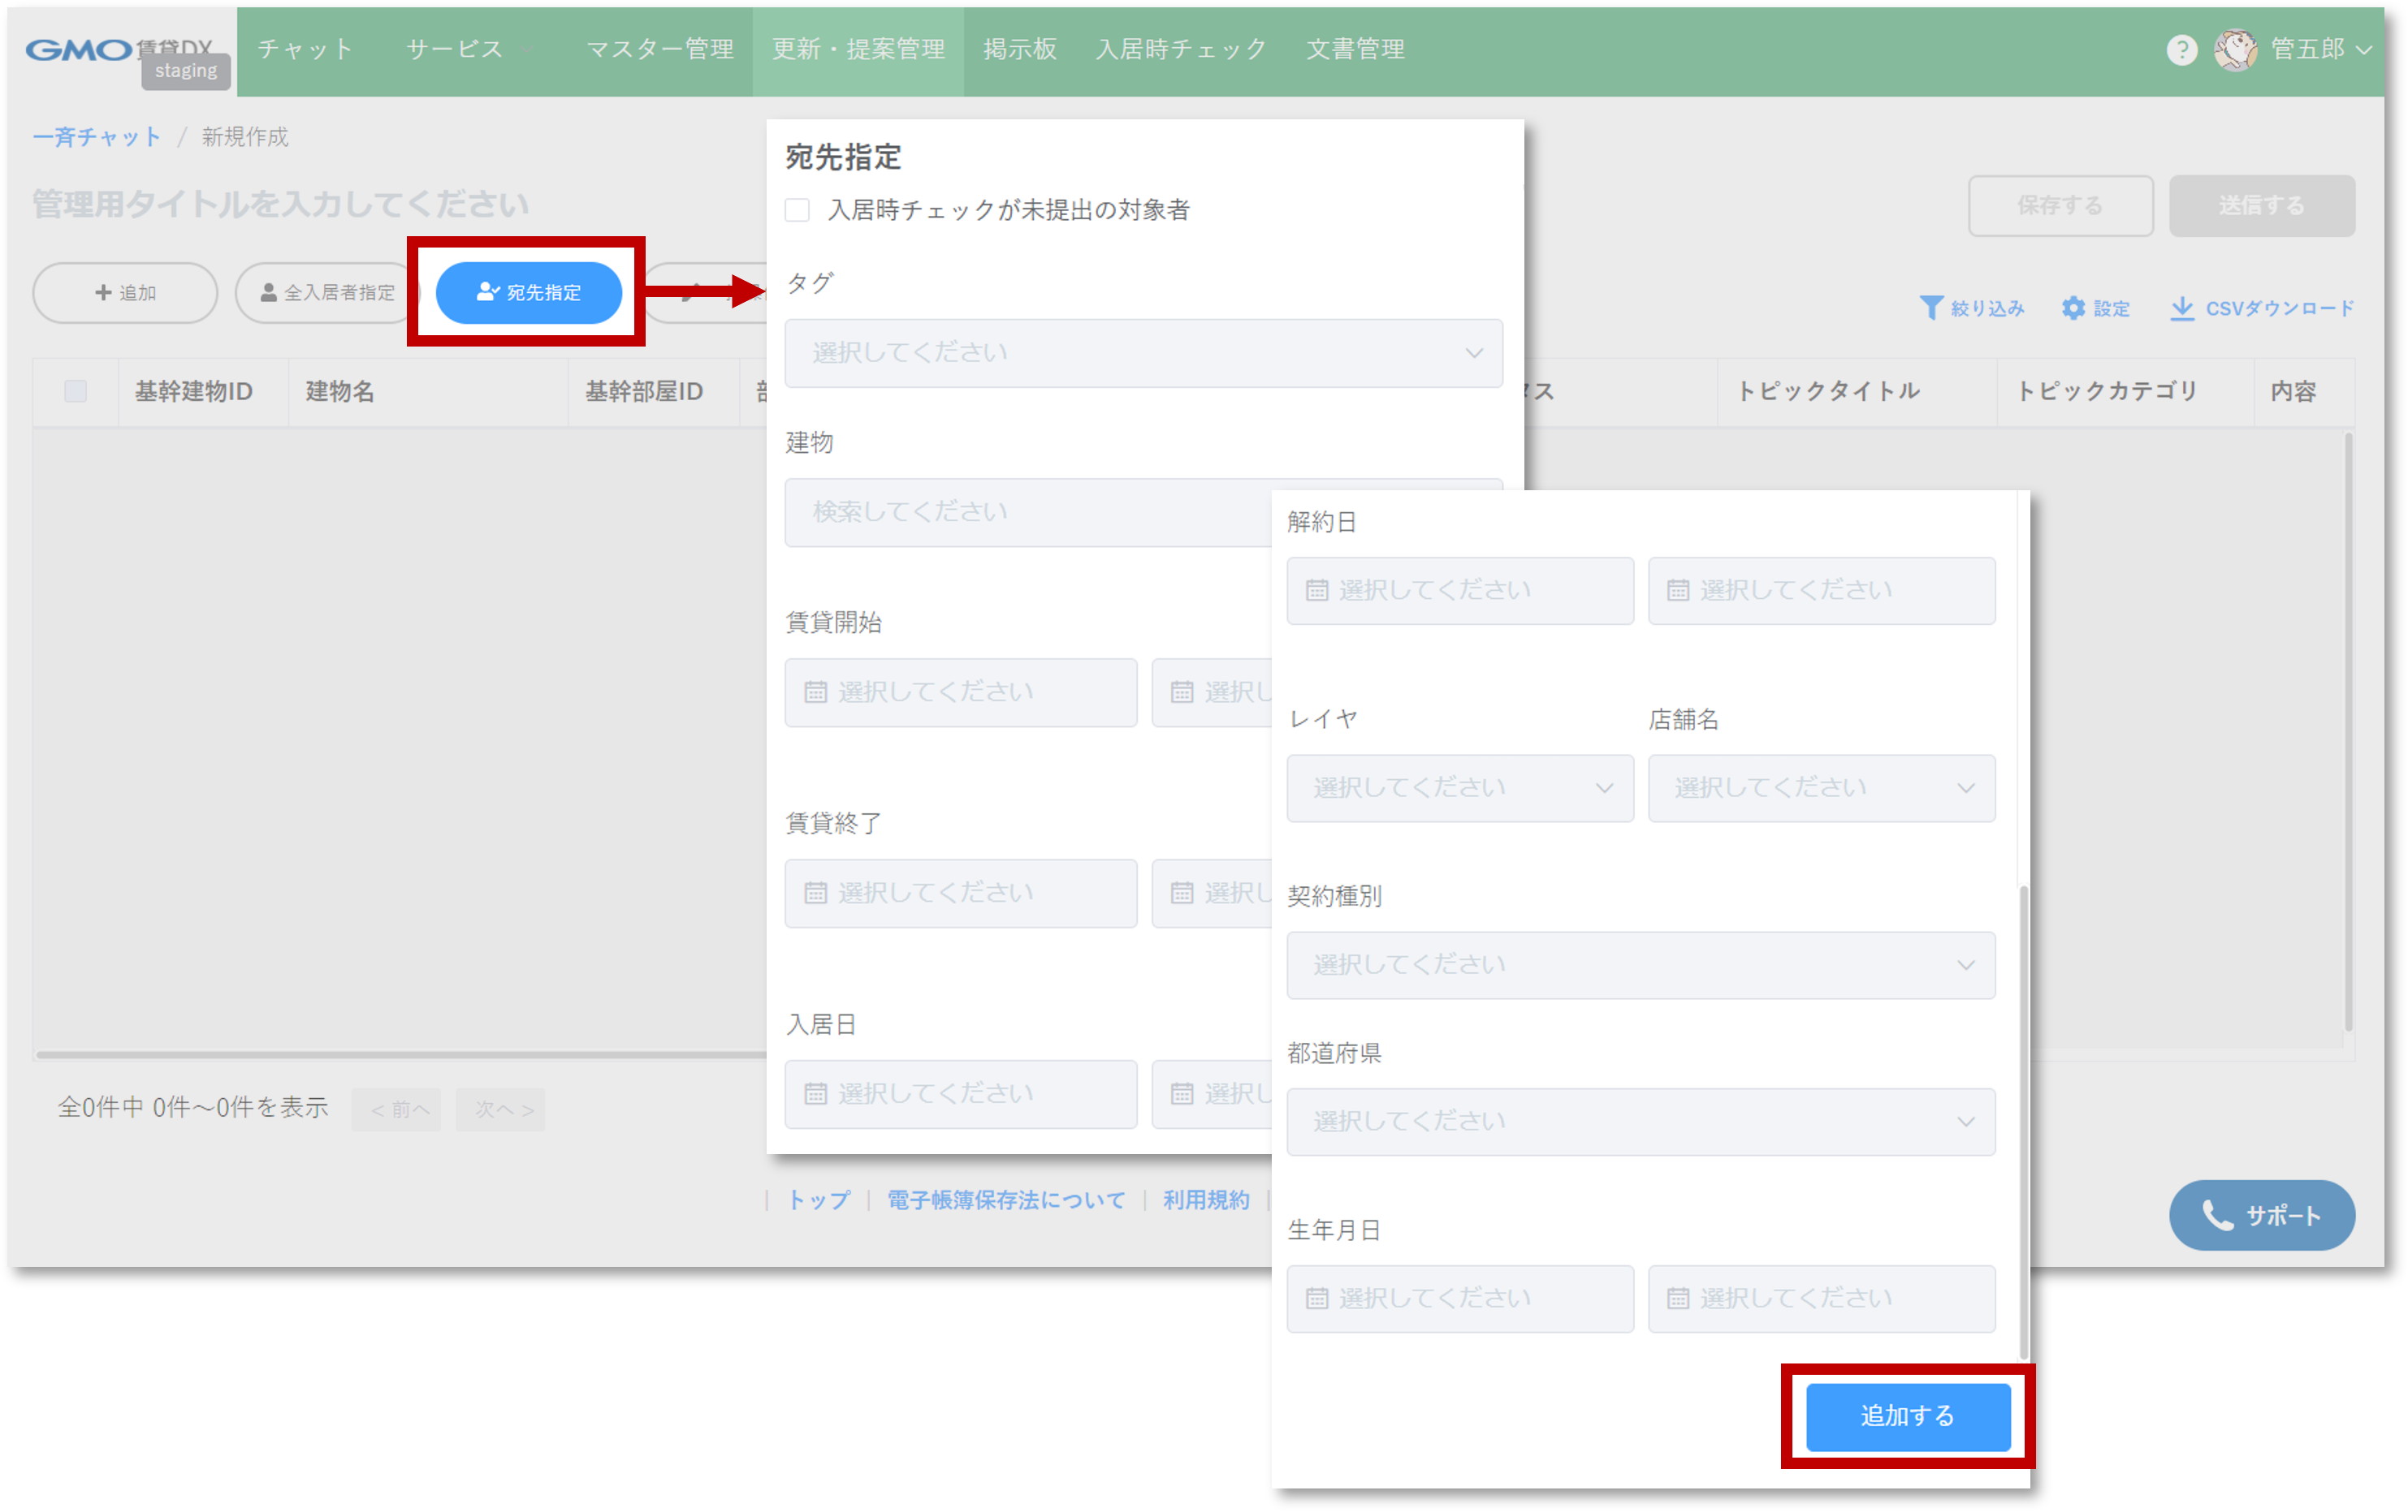Click calendar icon in first 生年月日 field
This screenshot has height=1512, width=2408.
[1317, 1298]
